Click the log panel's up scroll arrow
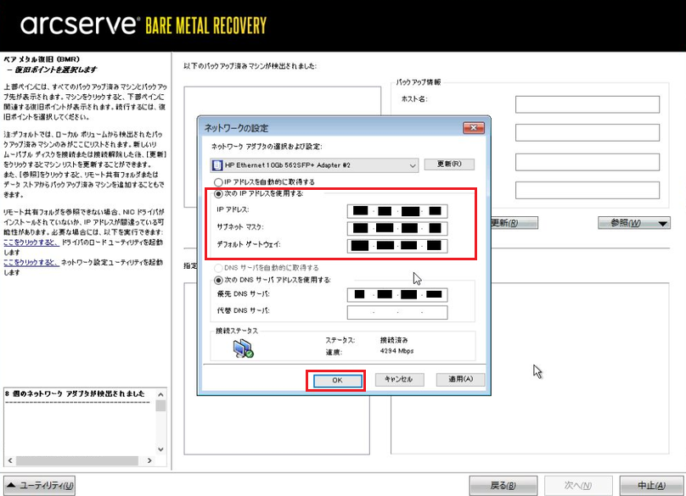686x496 pixels. click(x=160, y=394)
